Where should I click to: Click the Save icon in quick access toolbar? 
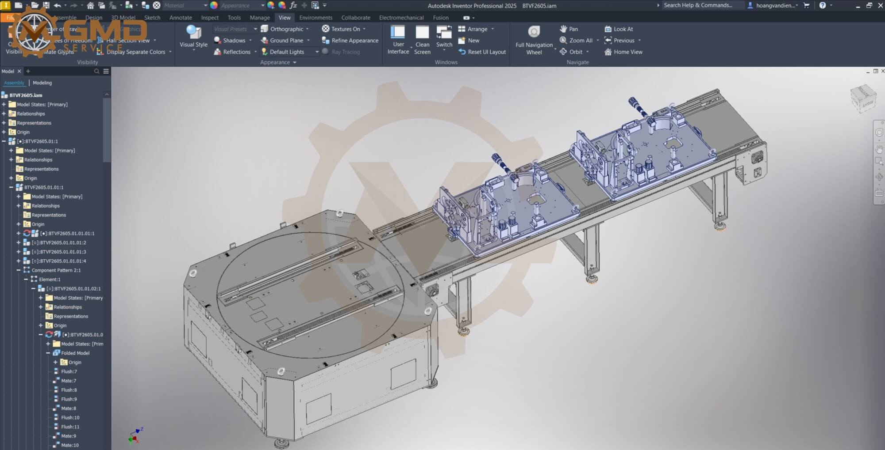46,5
